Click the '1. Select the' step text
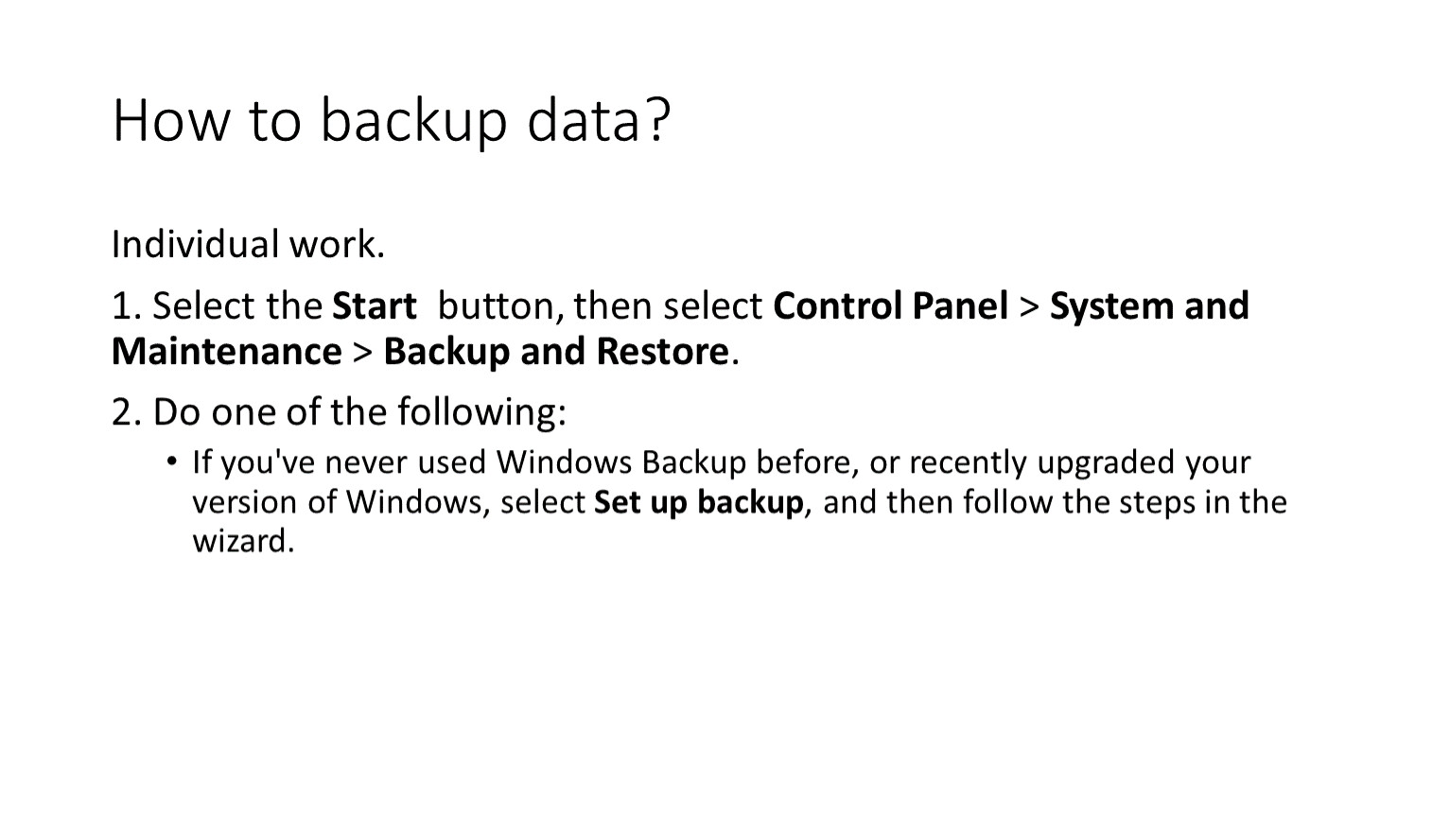The image size is (1450, 817). 218,305
